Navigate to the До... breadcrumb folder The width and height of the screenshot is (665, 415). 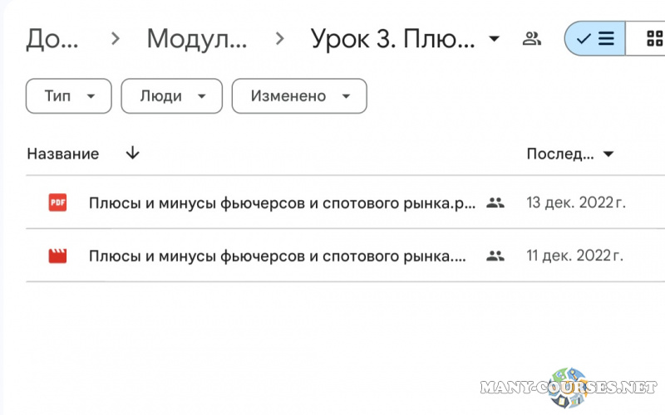point(55,38)
